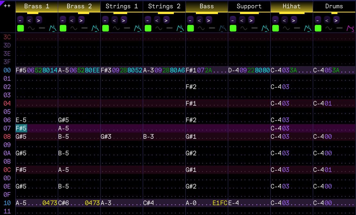Click the envelope icon on Brass 1

point(52,28)
